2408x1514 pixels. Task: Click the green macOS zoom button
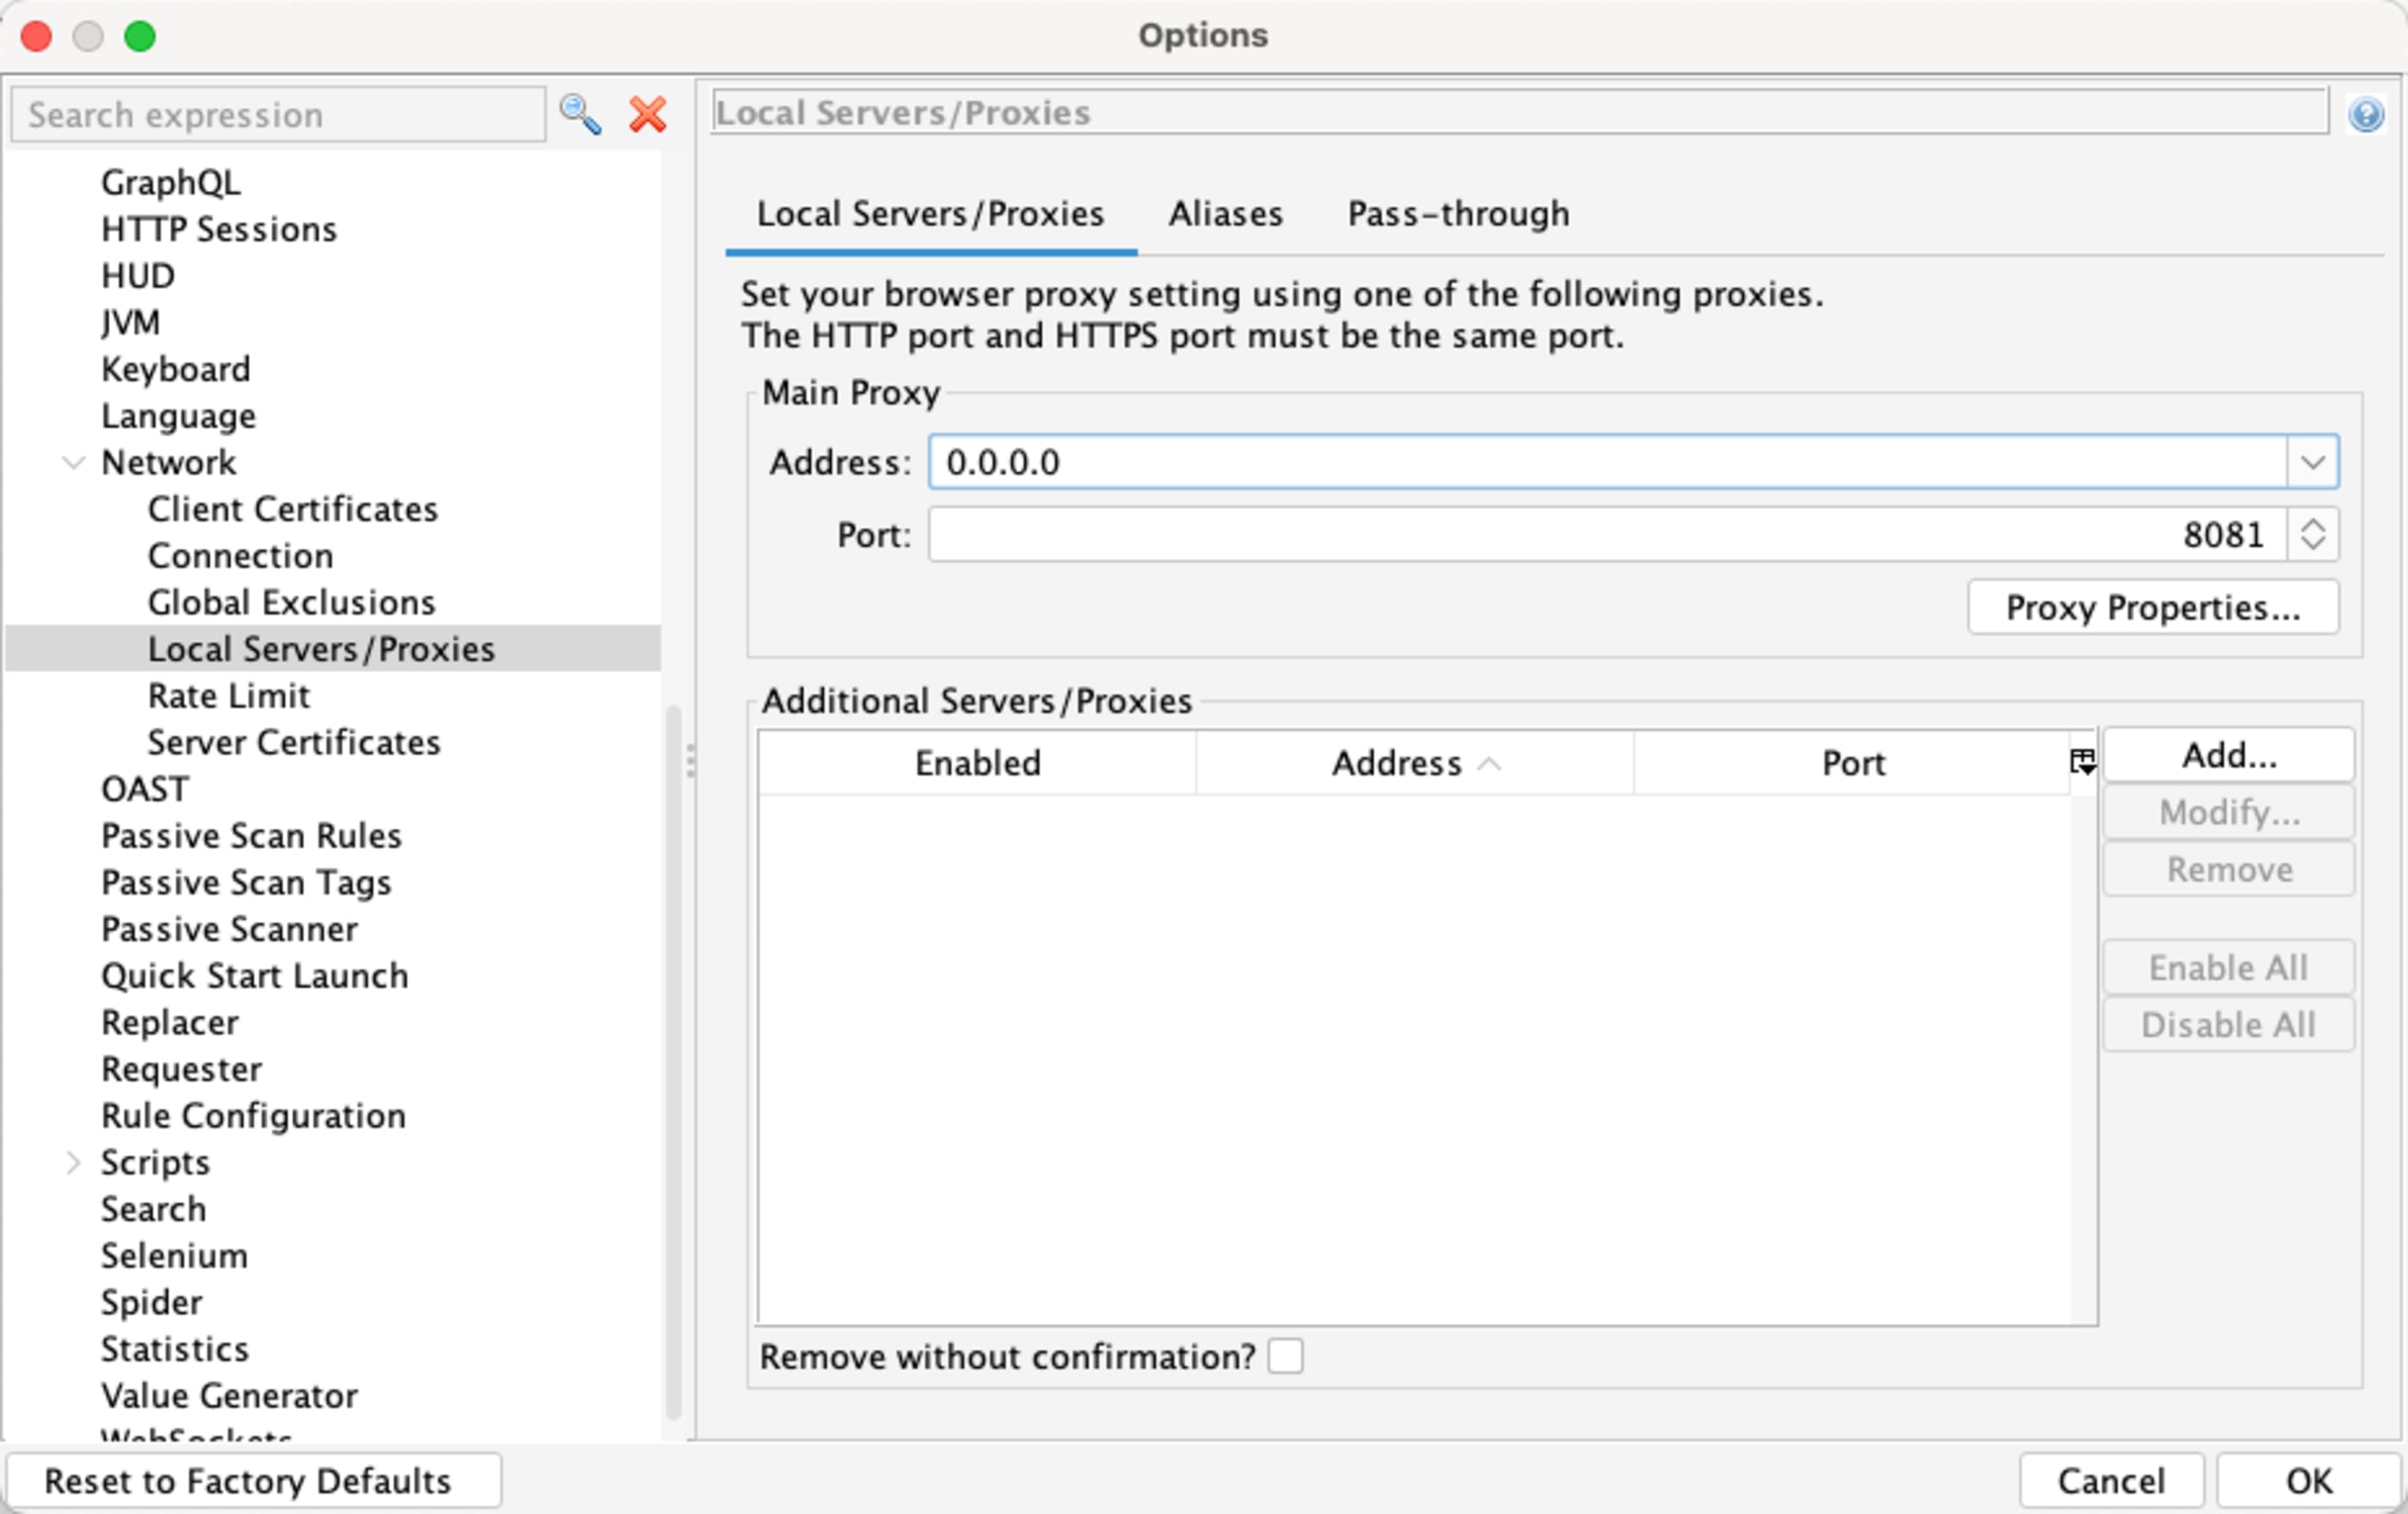tap(140, 36)
